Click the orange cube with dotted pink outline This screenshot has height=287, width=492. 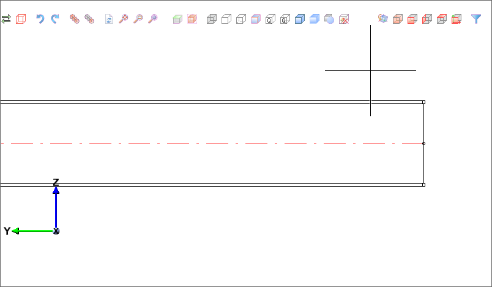click(x=192, y=19)
